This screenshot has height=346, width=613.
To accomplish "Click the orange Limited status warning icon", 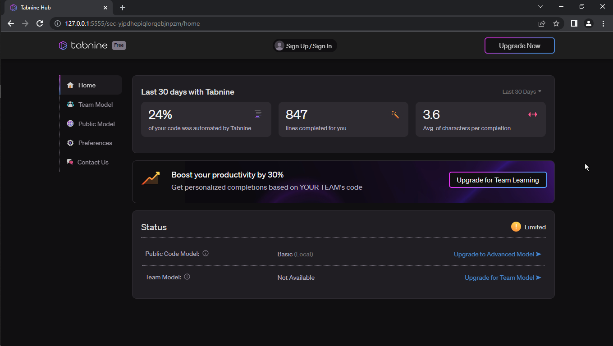I will coord(516,227).
